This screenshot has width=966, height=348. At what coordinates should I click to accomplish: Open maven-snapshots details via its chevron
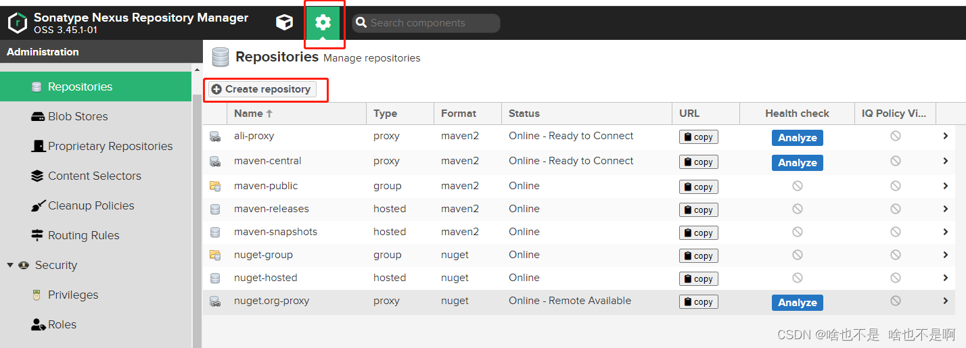pos(946,232)
